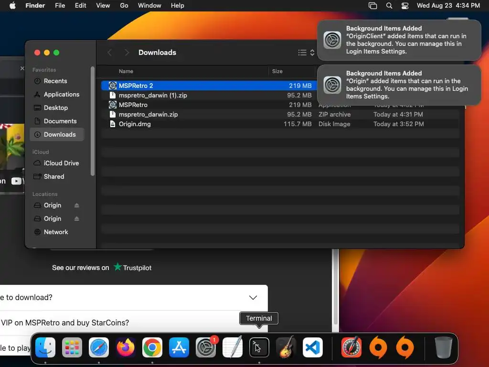Click the Finder sidebar scrollbar
Viewport: 489px width, 367px height.
tap(92, 121)
